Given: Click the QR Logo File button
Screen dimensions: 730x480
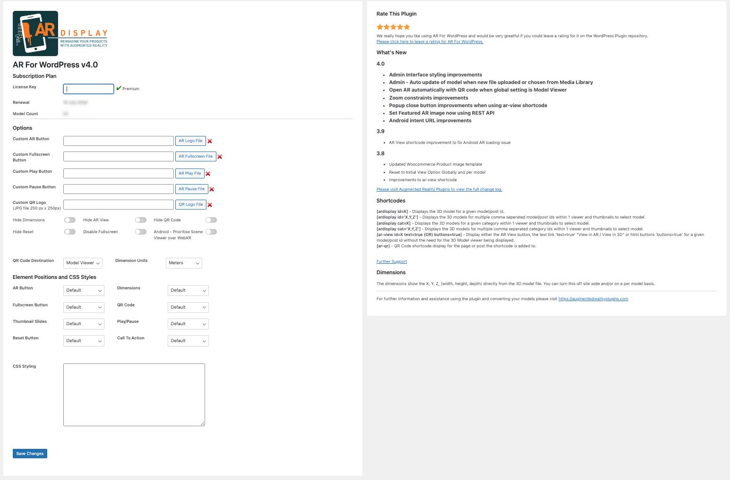Looking at the screenshot, I should (x=190, y=204).
